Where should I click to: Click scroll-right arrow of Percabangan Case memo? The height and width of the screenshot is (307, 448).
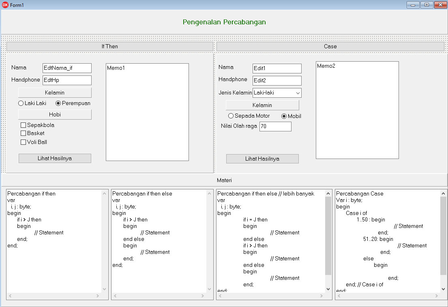tap(437, 296)
